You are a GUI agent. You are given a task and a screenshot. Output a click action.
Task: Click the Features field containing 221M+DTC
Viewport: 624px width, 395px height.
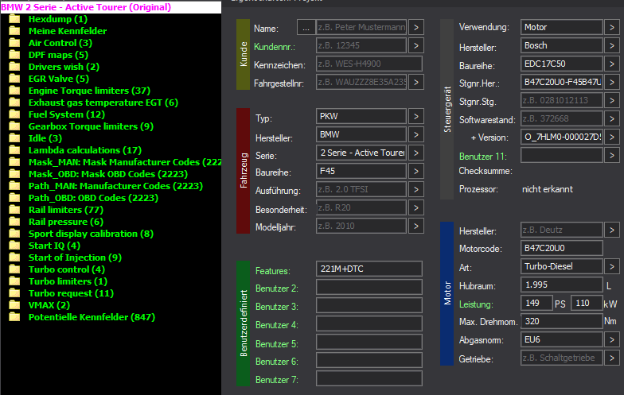[369, 269]
